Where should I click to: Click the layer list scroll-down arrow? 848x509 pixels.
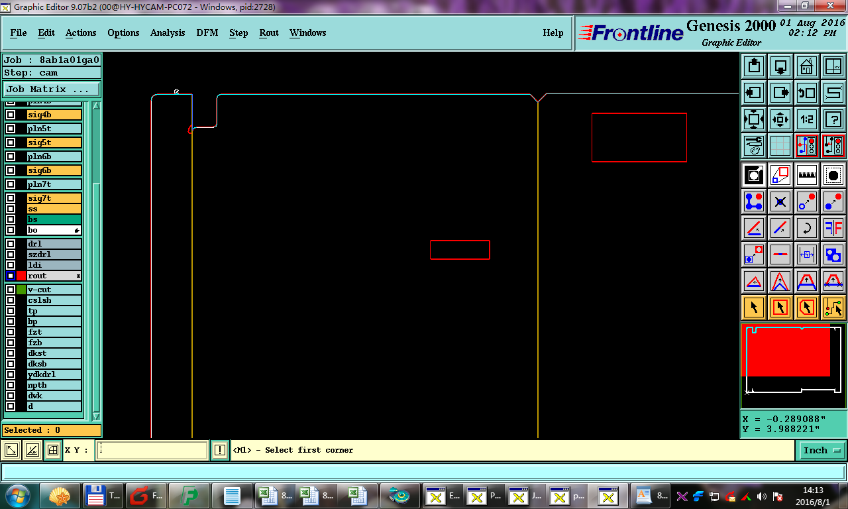click(x=96, y=416)
